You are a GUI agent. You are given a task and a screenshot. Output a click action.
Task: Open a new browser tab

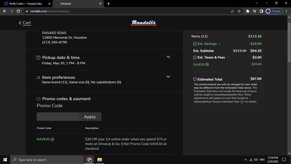coord(108,4)
